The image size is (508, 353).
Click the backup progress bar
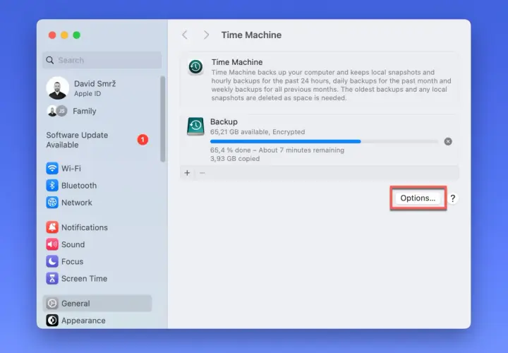click(x=325, y=141)
